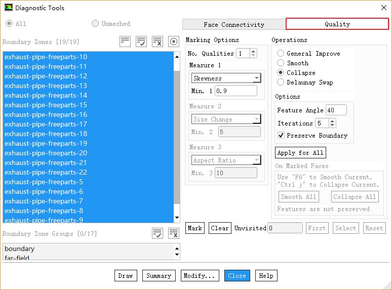392x290 pixels.
Task: Switch to Quality tab
Action: [x=337, y=24]
